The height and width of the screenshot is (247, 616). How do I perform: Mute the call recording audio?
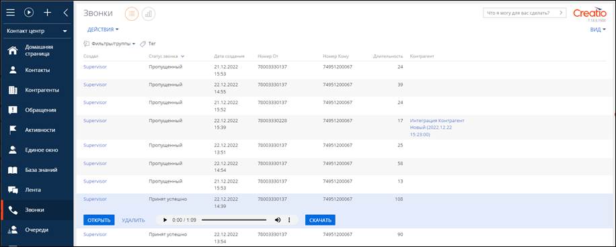[x=277, y=220]
